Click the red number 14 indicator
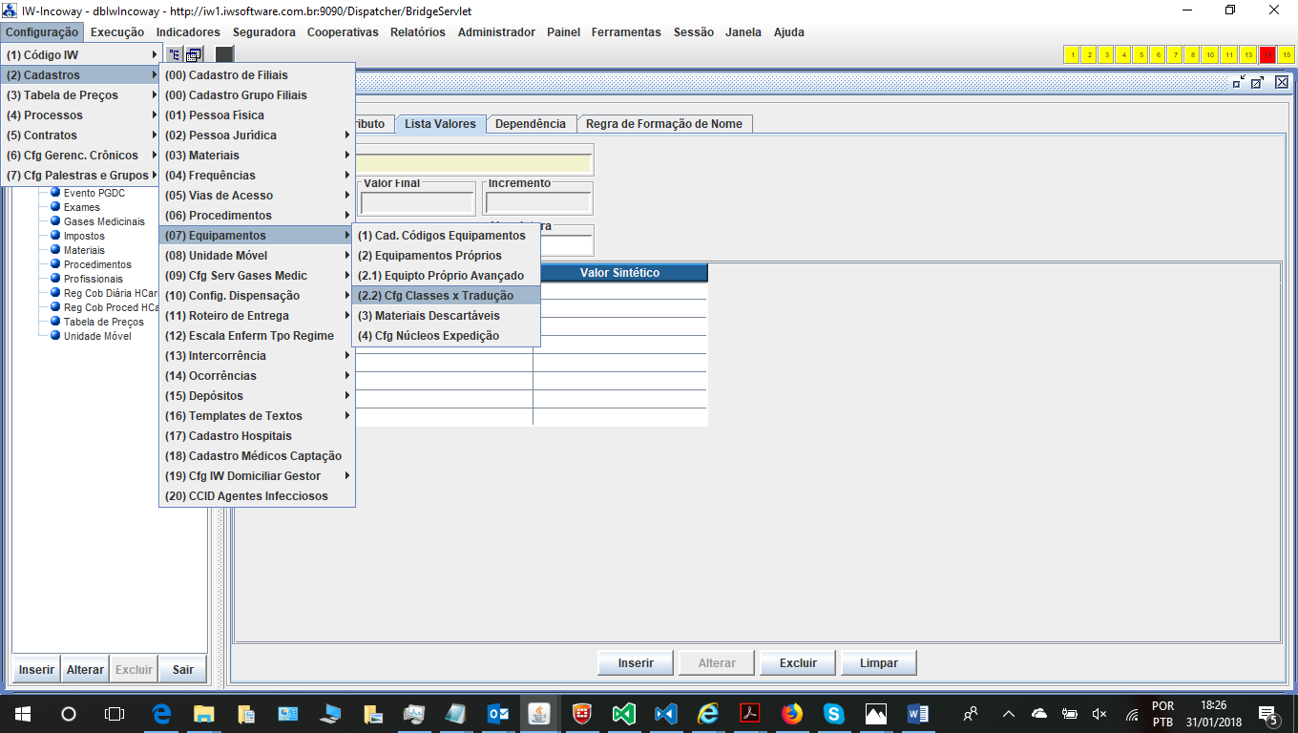Screen dimensions: 1298x733 (x=1267, y=54)
